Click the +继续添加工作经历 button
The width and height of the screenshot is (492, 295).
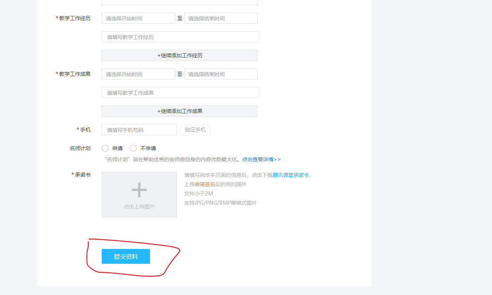click(180, 55)
